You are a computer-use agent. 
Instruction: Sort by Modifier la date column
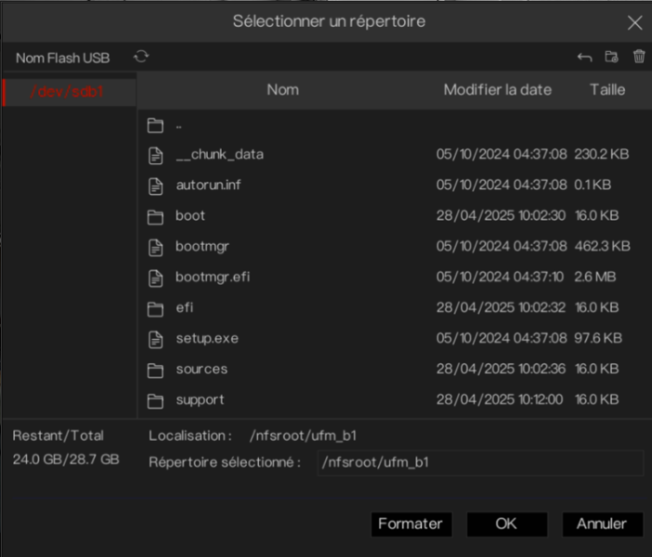click(497, 90)
